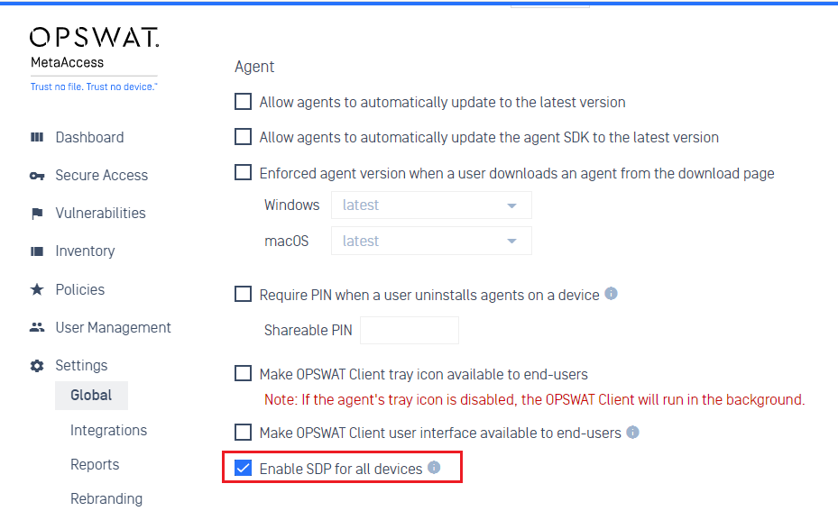Click the Policies star icon

pyautogui.click(x=37, y=289)
